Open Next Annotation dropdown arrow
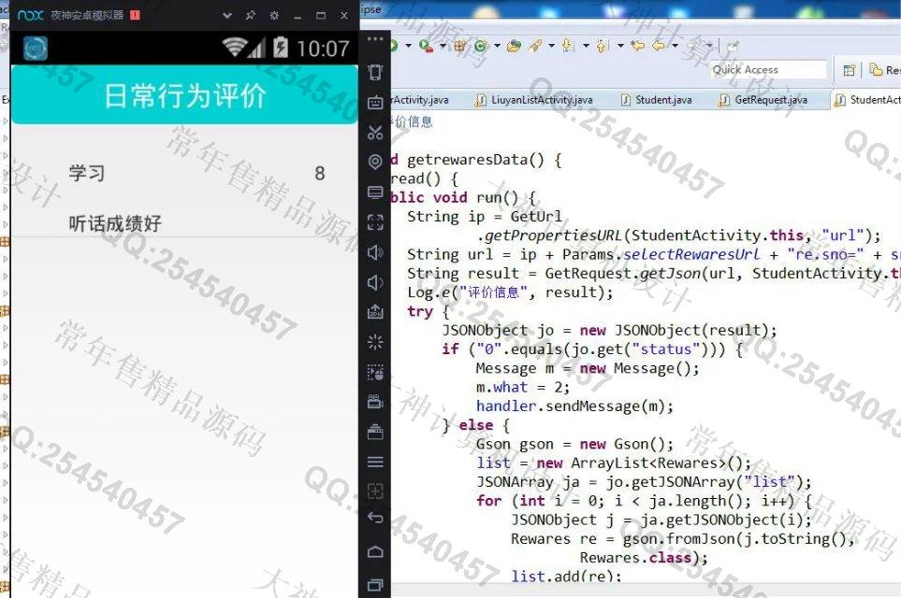The image size is (901, 598). pyautogui.click(x=586, y=46)
